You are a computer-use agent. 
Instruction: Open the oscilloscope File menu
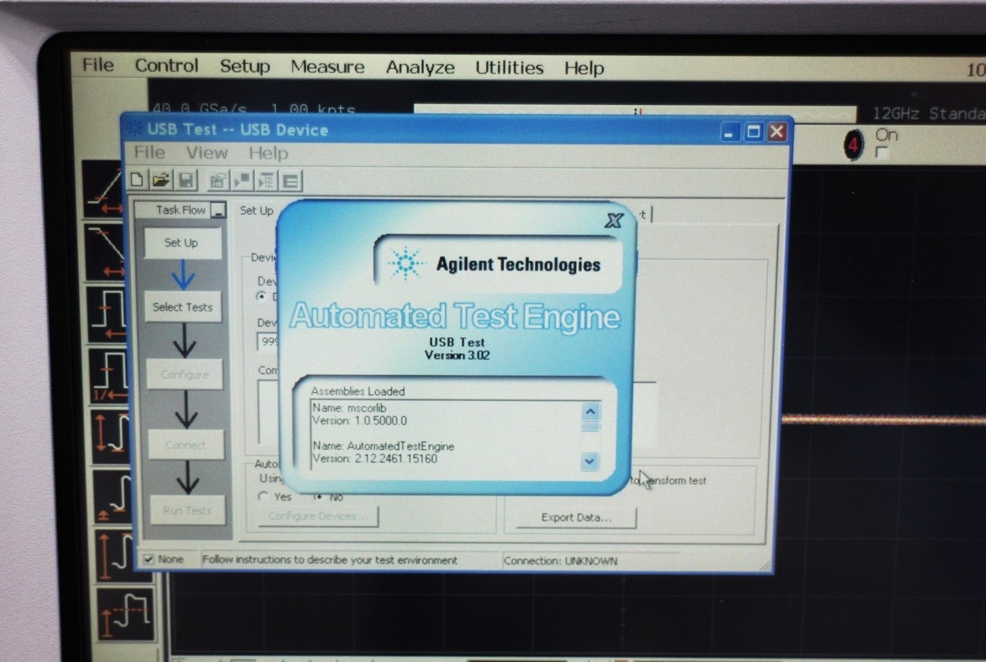point(98,65)
